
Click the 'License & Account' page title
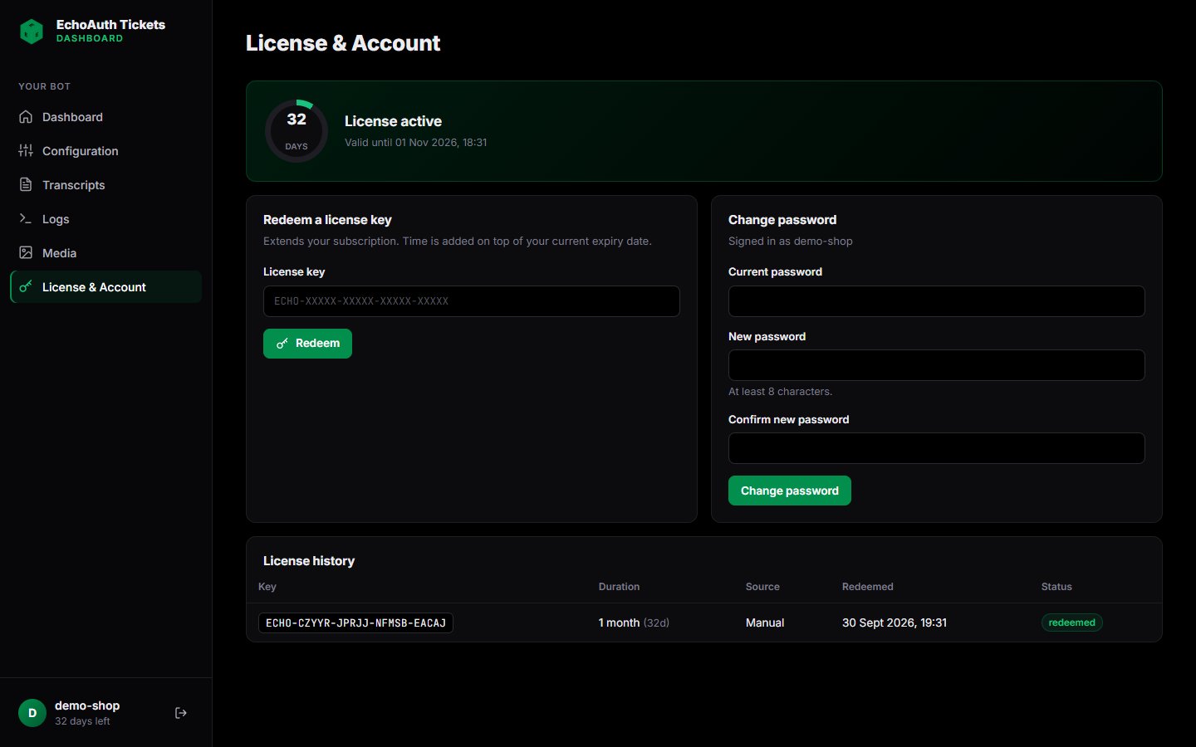(x=343, y=43)
